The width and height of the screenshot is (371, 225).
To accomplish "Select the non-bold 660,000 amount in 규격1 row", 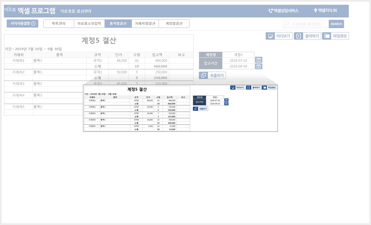I will (157, 61).
